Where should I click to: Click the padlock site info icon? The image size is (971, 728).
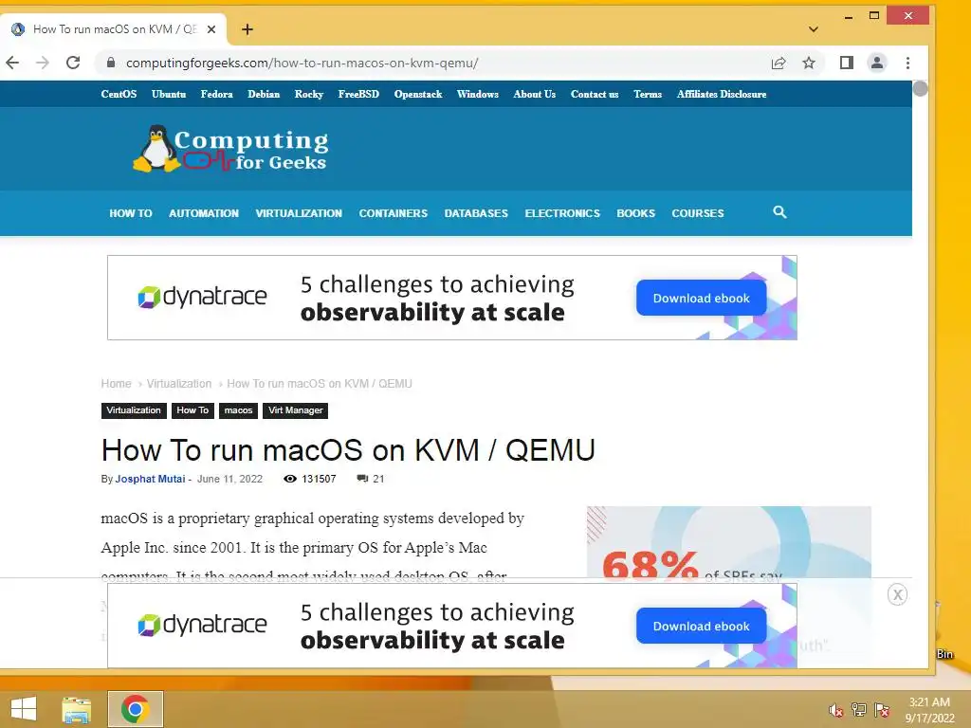tap(111, 63)
